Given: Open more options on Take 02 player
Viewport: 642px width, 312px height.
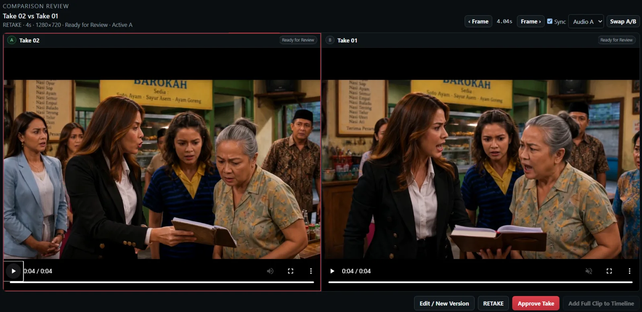Looking at the screenshot, I should (x=311, y=271).
